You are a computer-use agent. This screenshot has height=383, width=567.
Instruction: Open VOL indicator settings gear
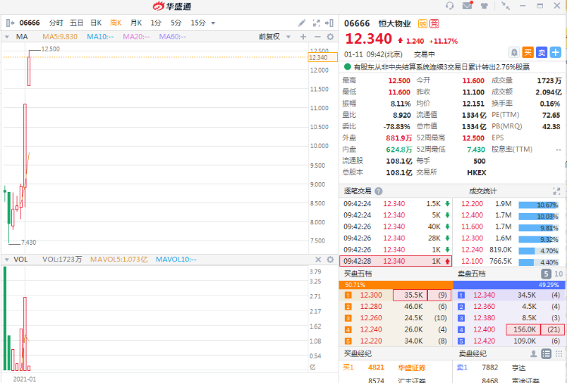pyautogui.click(x=330, y=259)
